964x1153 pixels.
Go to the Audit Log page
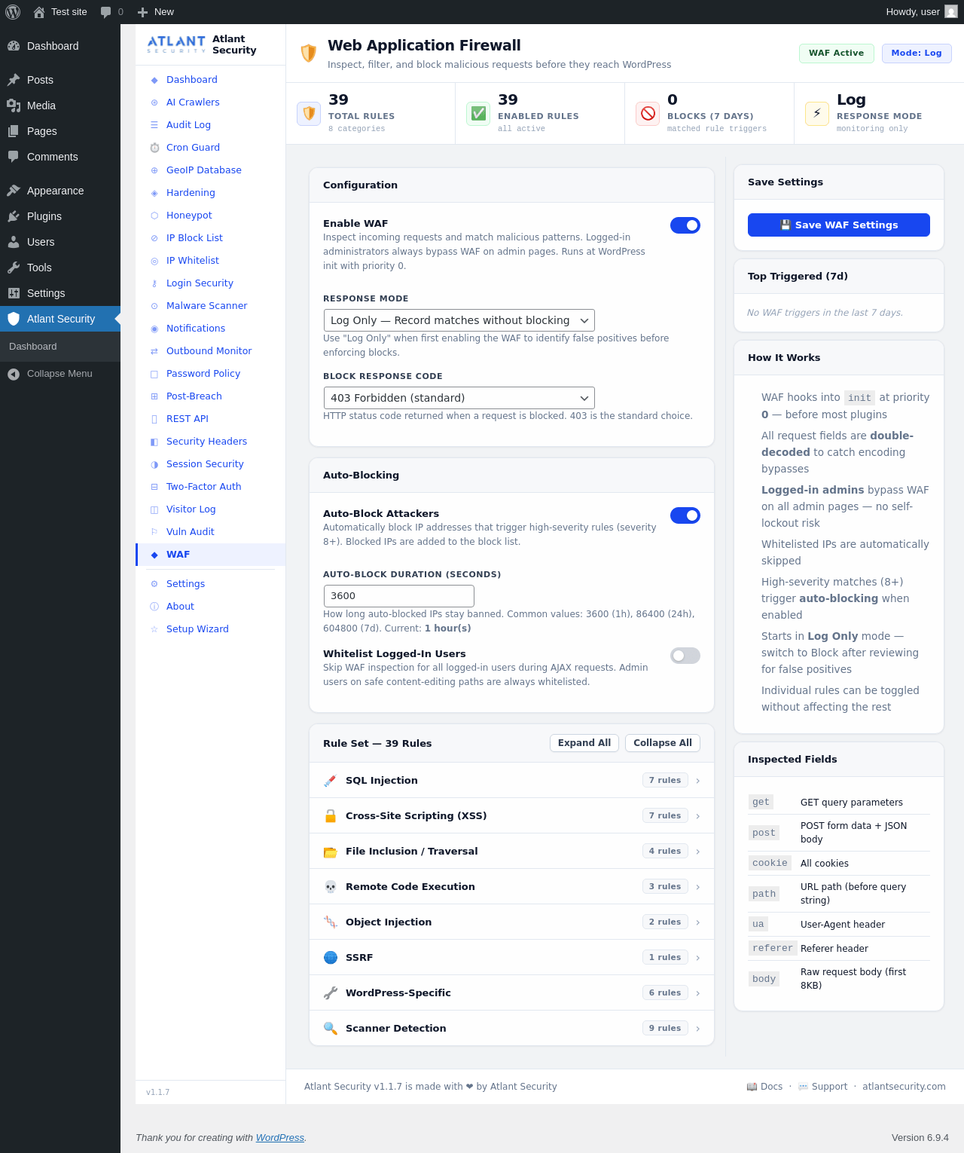click(x=210, y=125)
